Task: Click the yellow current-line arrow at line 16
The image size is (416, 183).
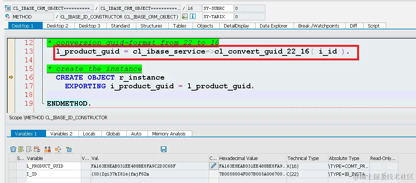Action: coord(11,77)
